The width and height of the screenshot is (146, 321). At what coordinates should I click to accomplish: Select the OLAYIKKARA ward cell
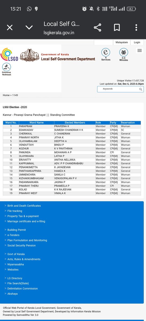point(36,156)
